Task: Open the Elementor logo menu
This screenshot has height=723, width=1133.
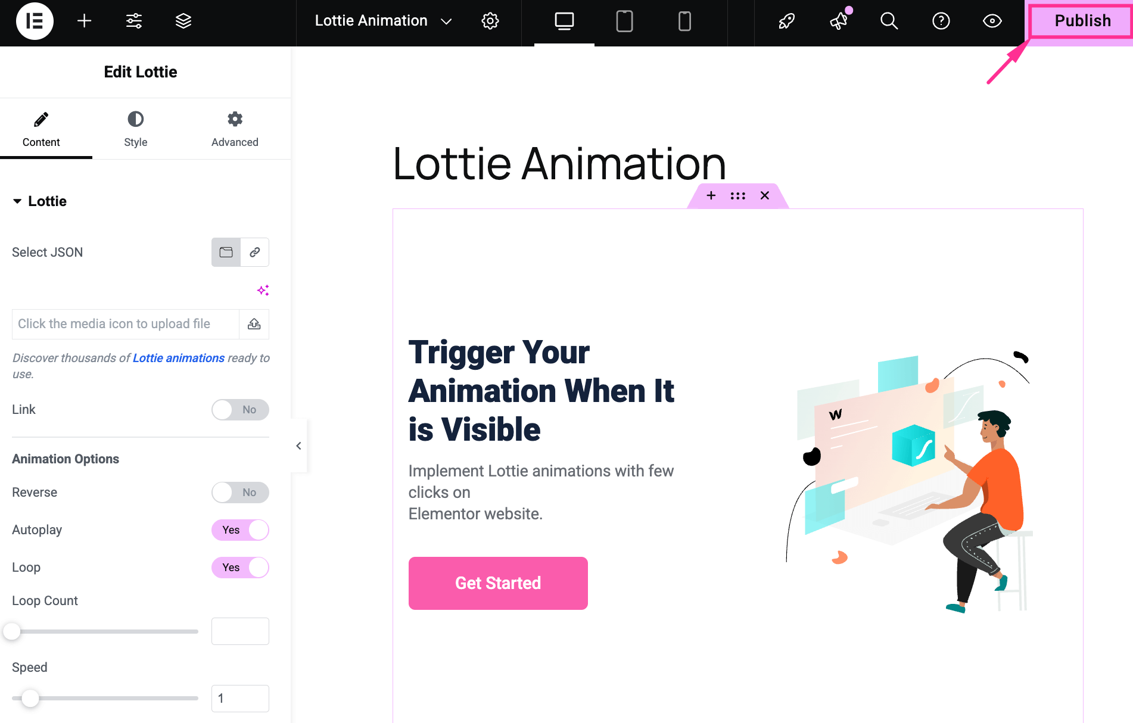Action: point(34,21)
